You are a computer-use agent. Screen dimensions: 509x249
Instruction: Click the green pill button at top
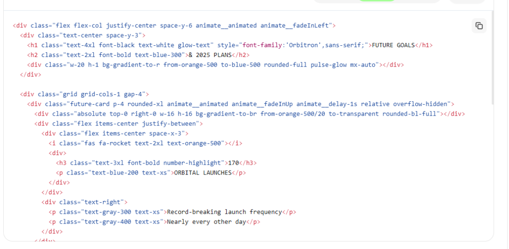(377, 1)
